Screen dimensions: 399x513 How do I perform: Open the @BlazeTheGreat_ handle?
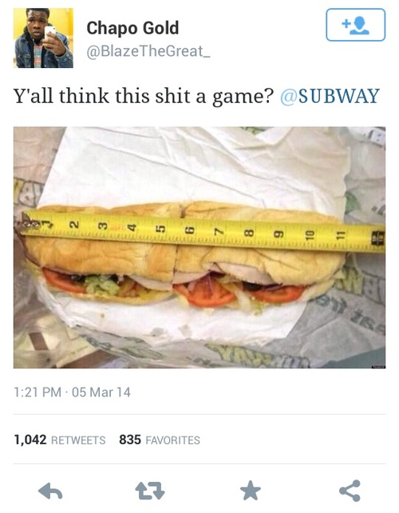[x=148, y=51]
